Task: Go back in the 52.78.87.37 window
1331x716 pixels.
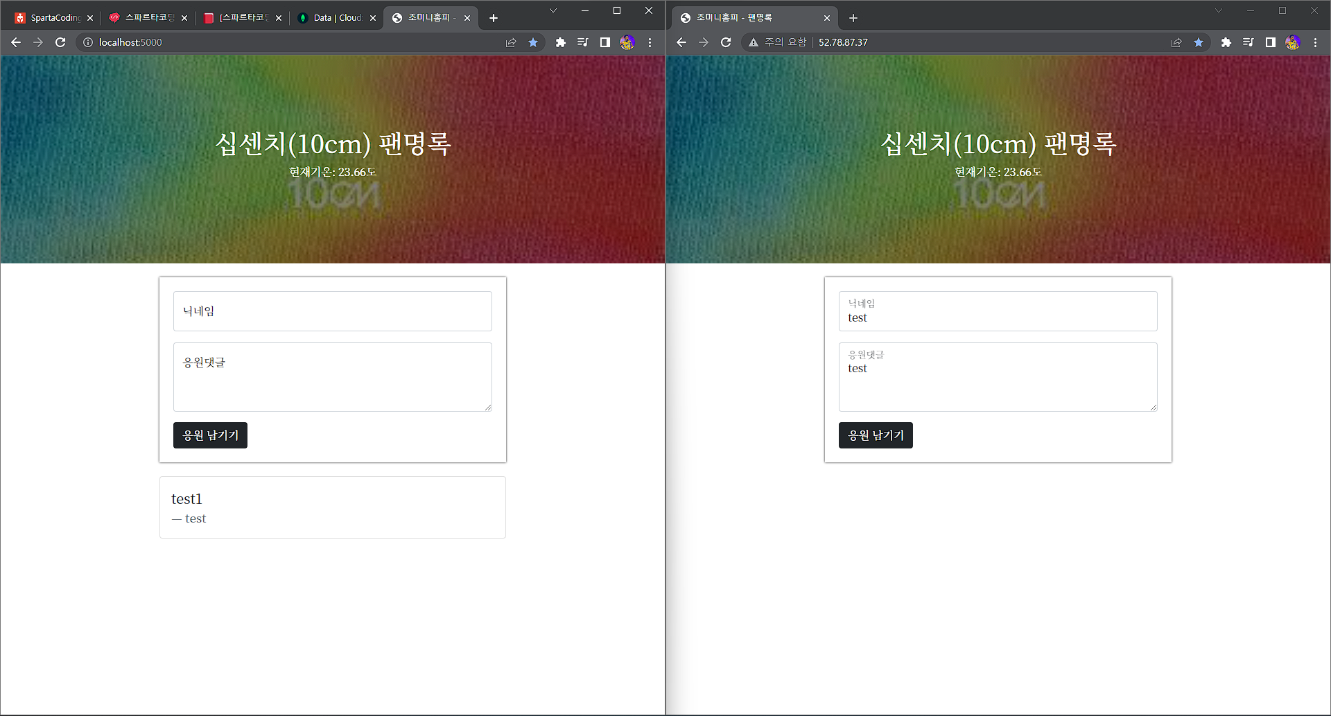Action: 681,42
